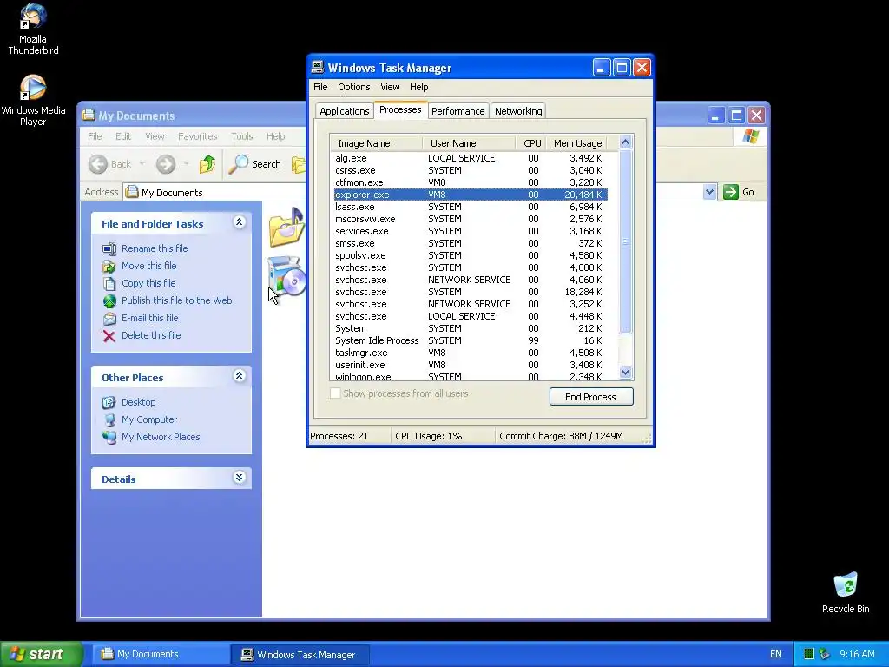Click the End Process button
889x667 pixels.
point(590,396)
